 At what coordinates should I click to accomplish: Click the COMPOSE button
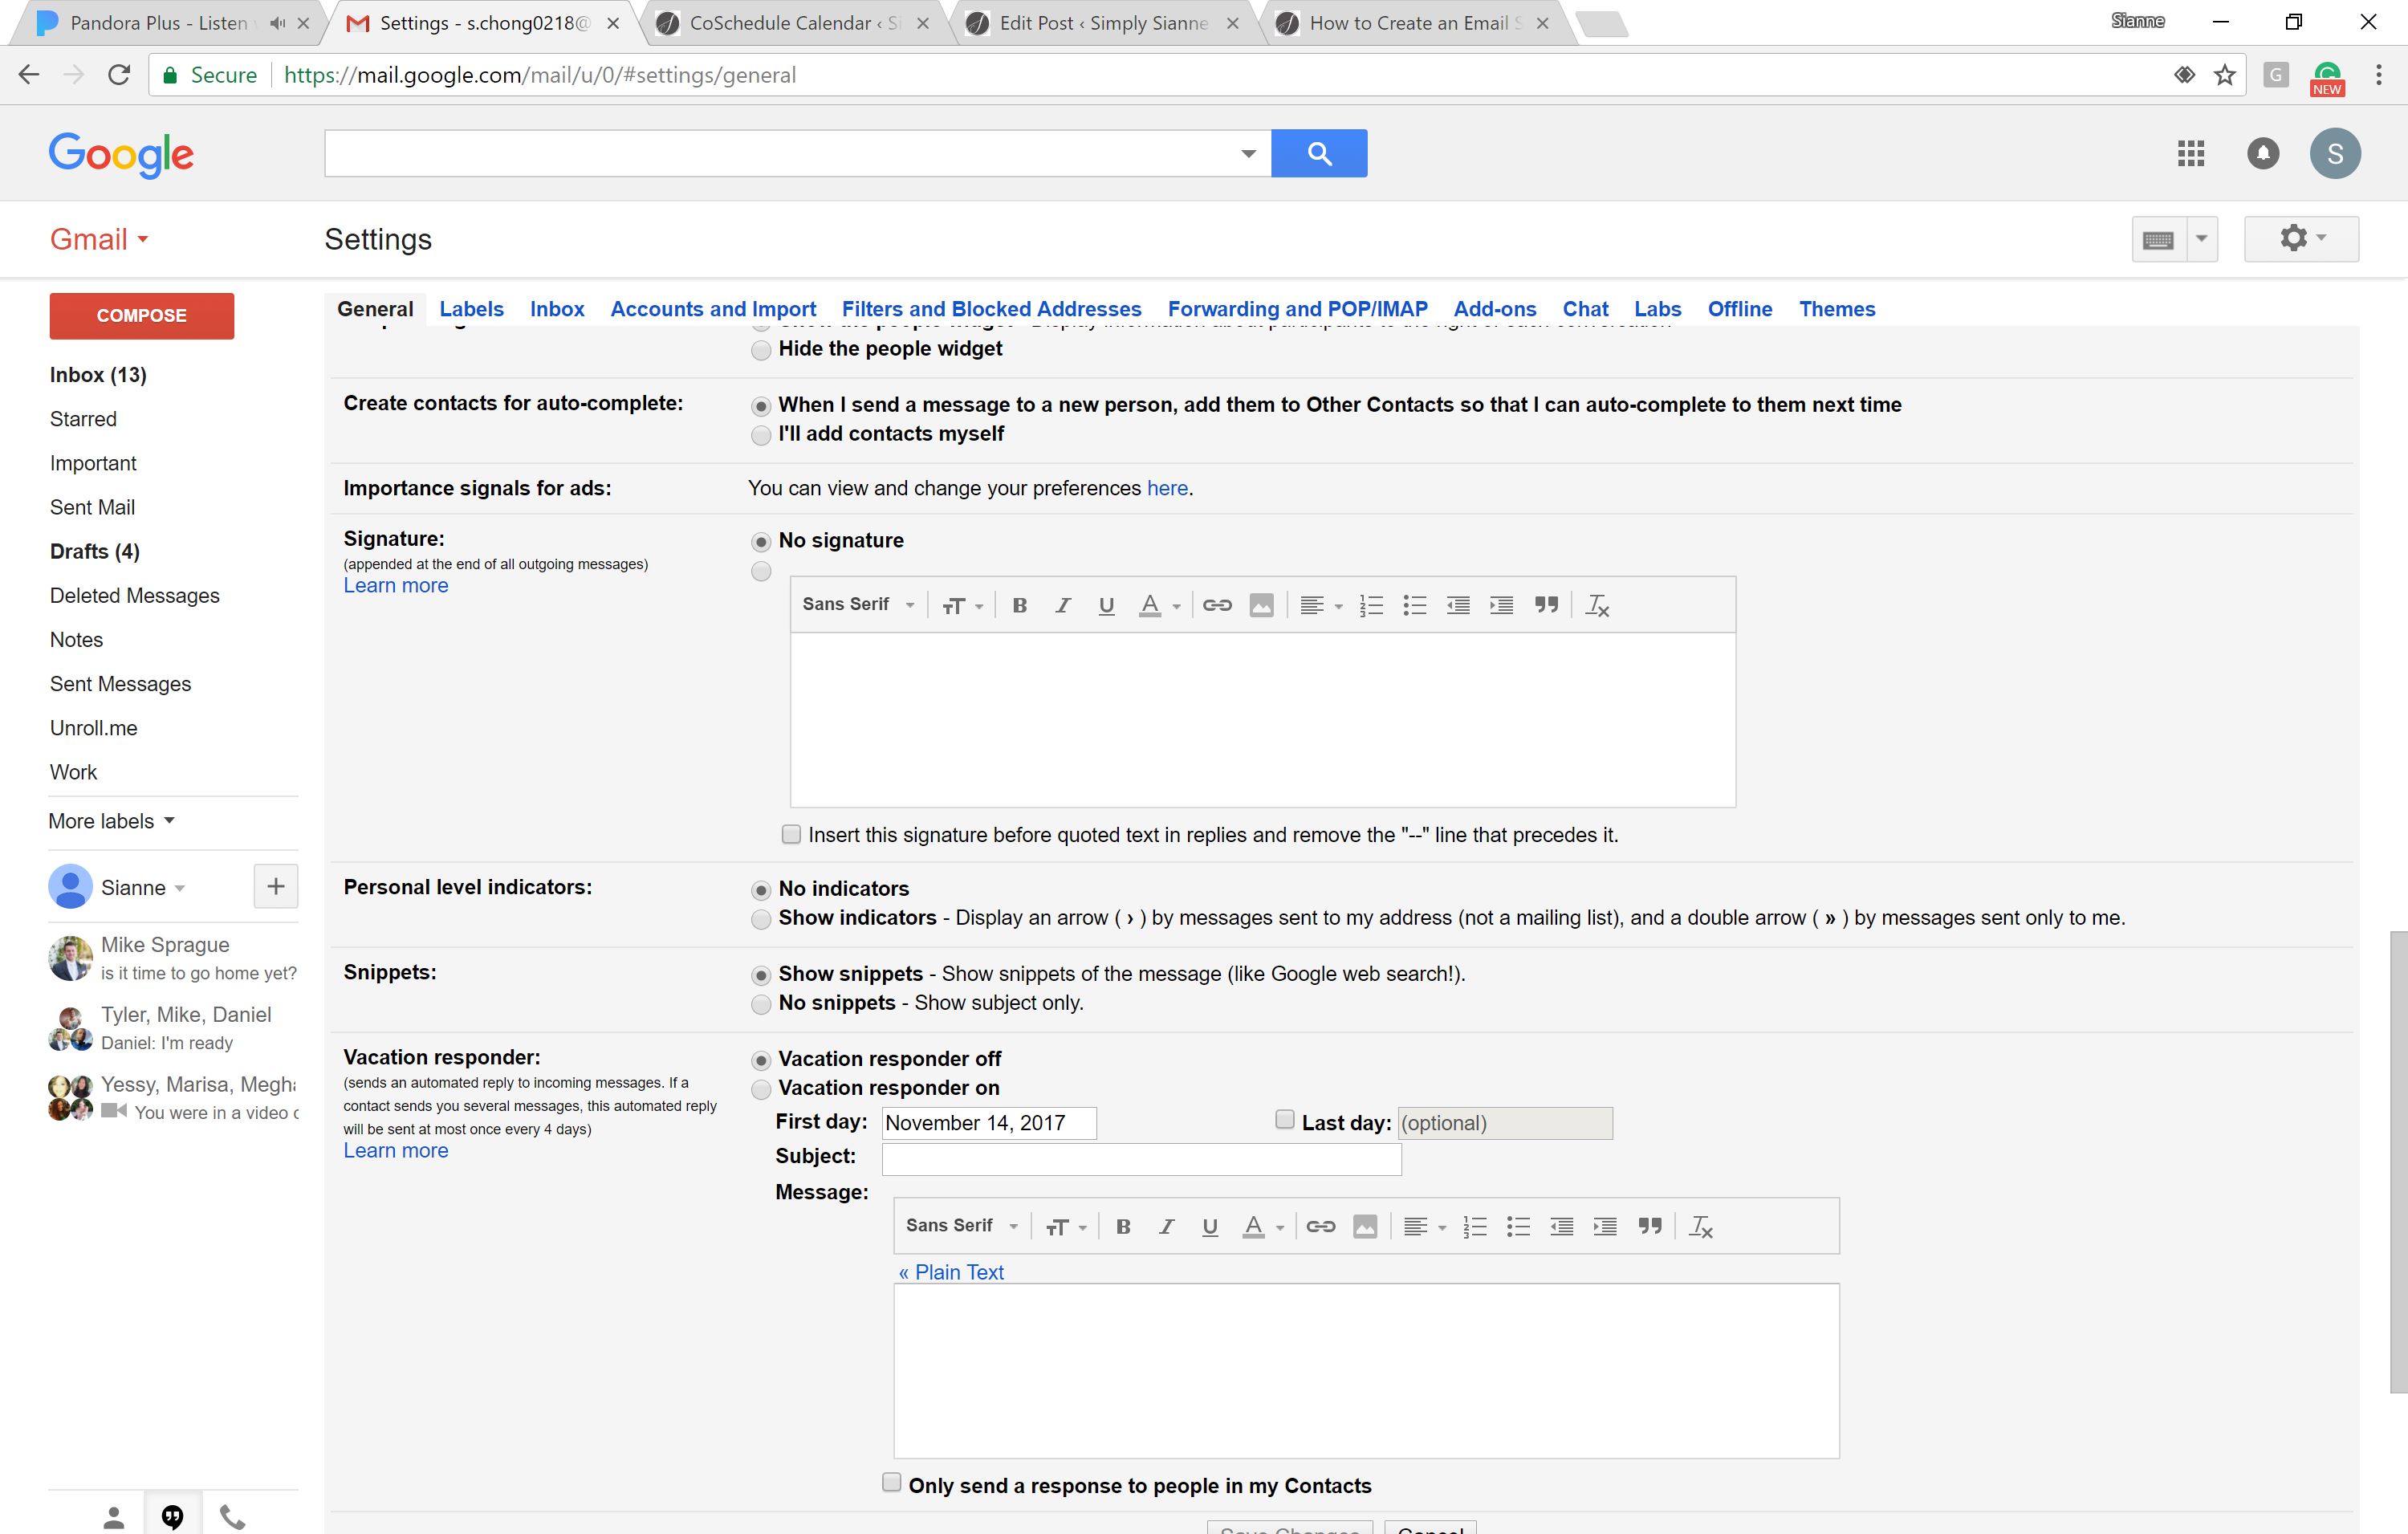pyautogui.click(x=141, y=315)
